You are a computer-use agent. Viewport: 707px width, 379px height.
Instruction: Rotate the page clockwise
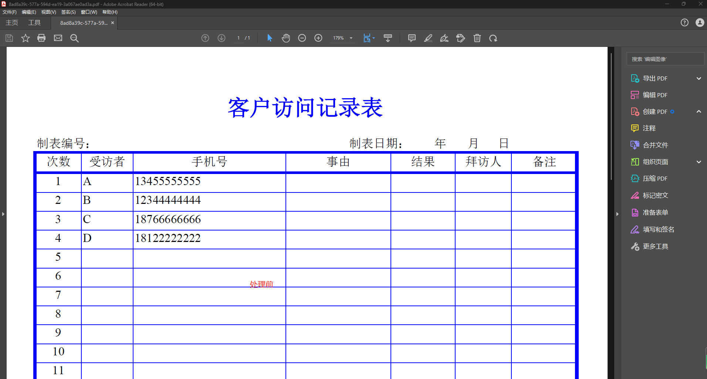(493, 38)
